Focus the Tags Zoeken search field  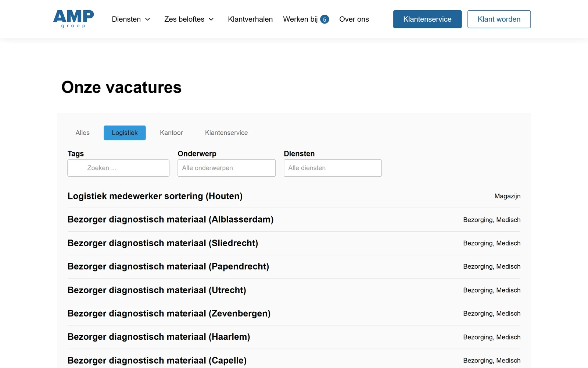pos(118,168)
